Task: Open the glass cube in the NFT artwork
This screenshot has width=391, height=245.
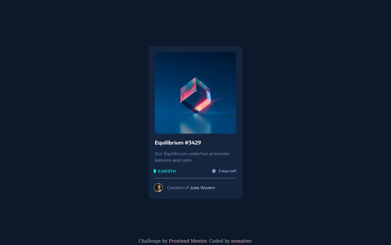Action: point(196,95)
